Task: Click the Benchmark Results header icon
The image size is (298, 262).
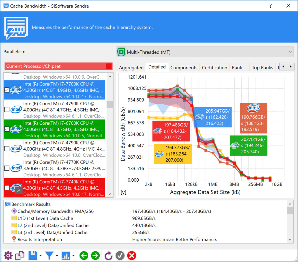Action: click(8, 204)
